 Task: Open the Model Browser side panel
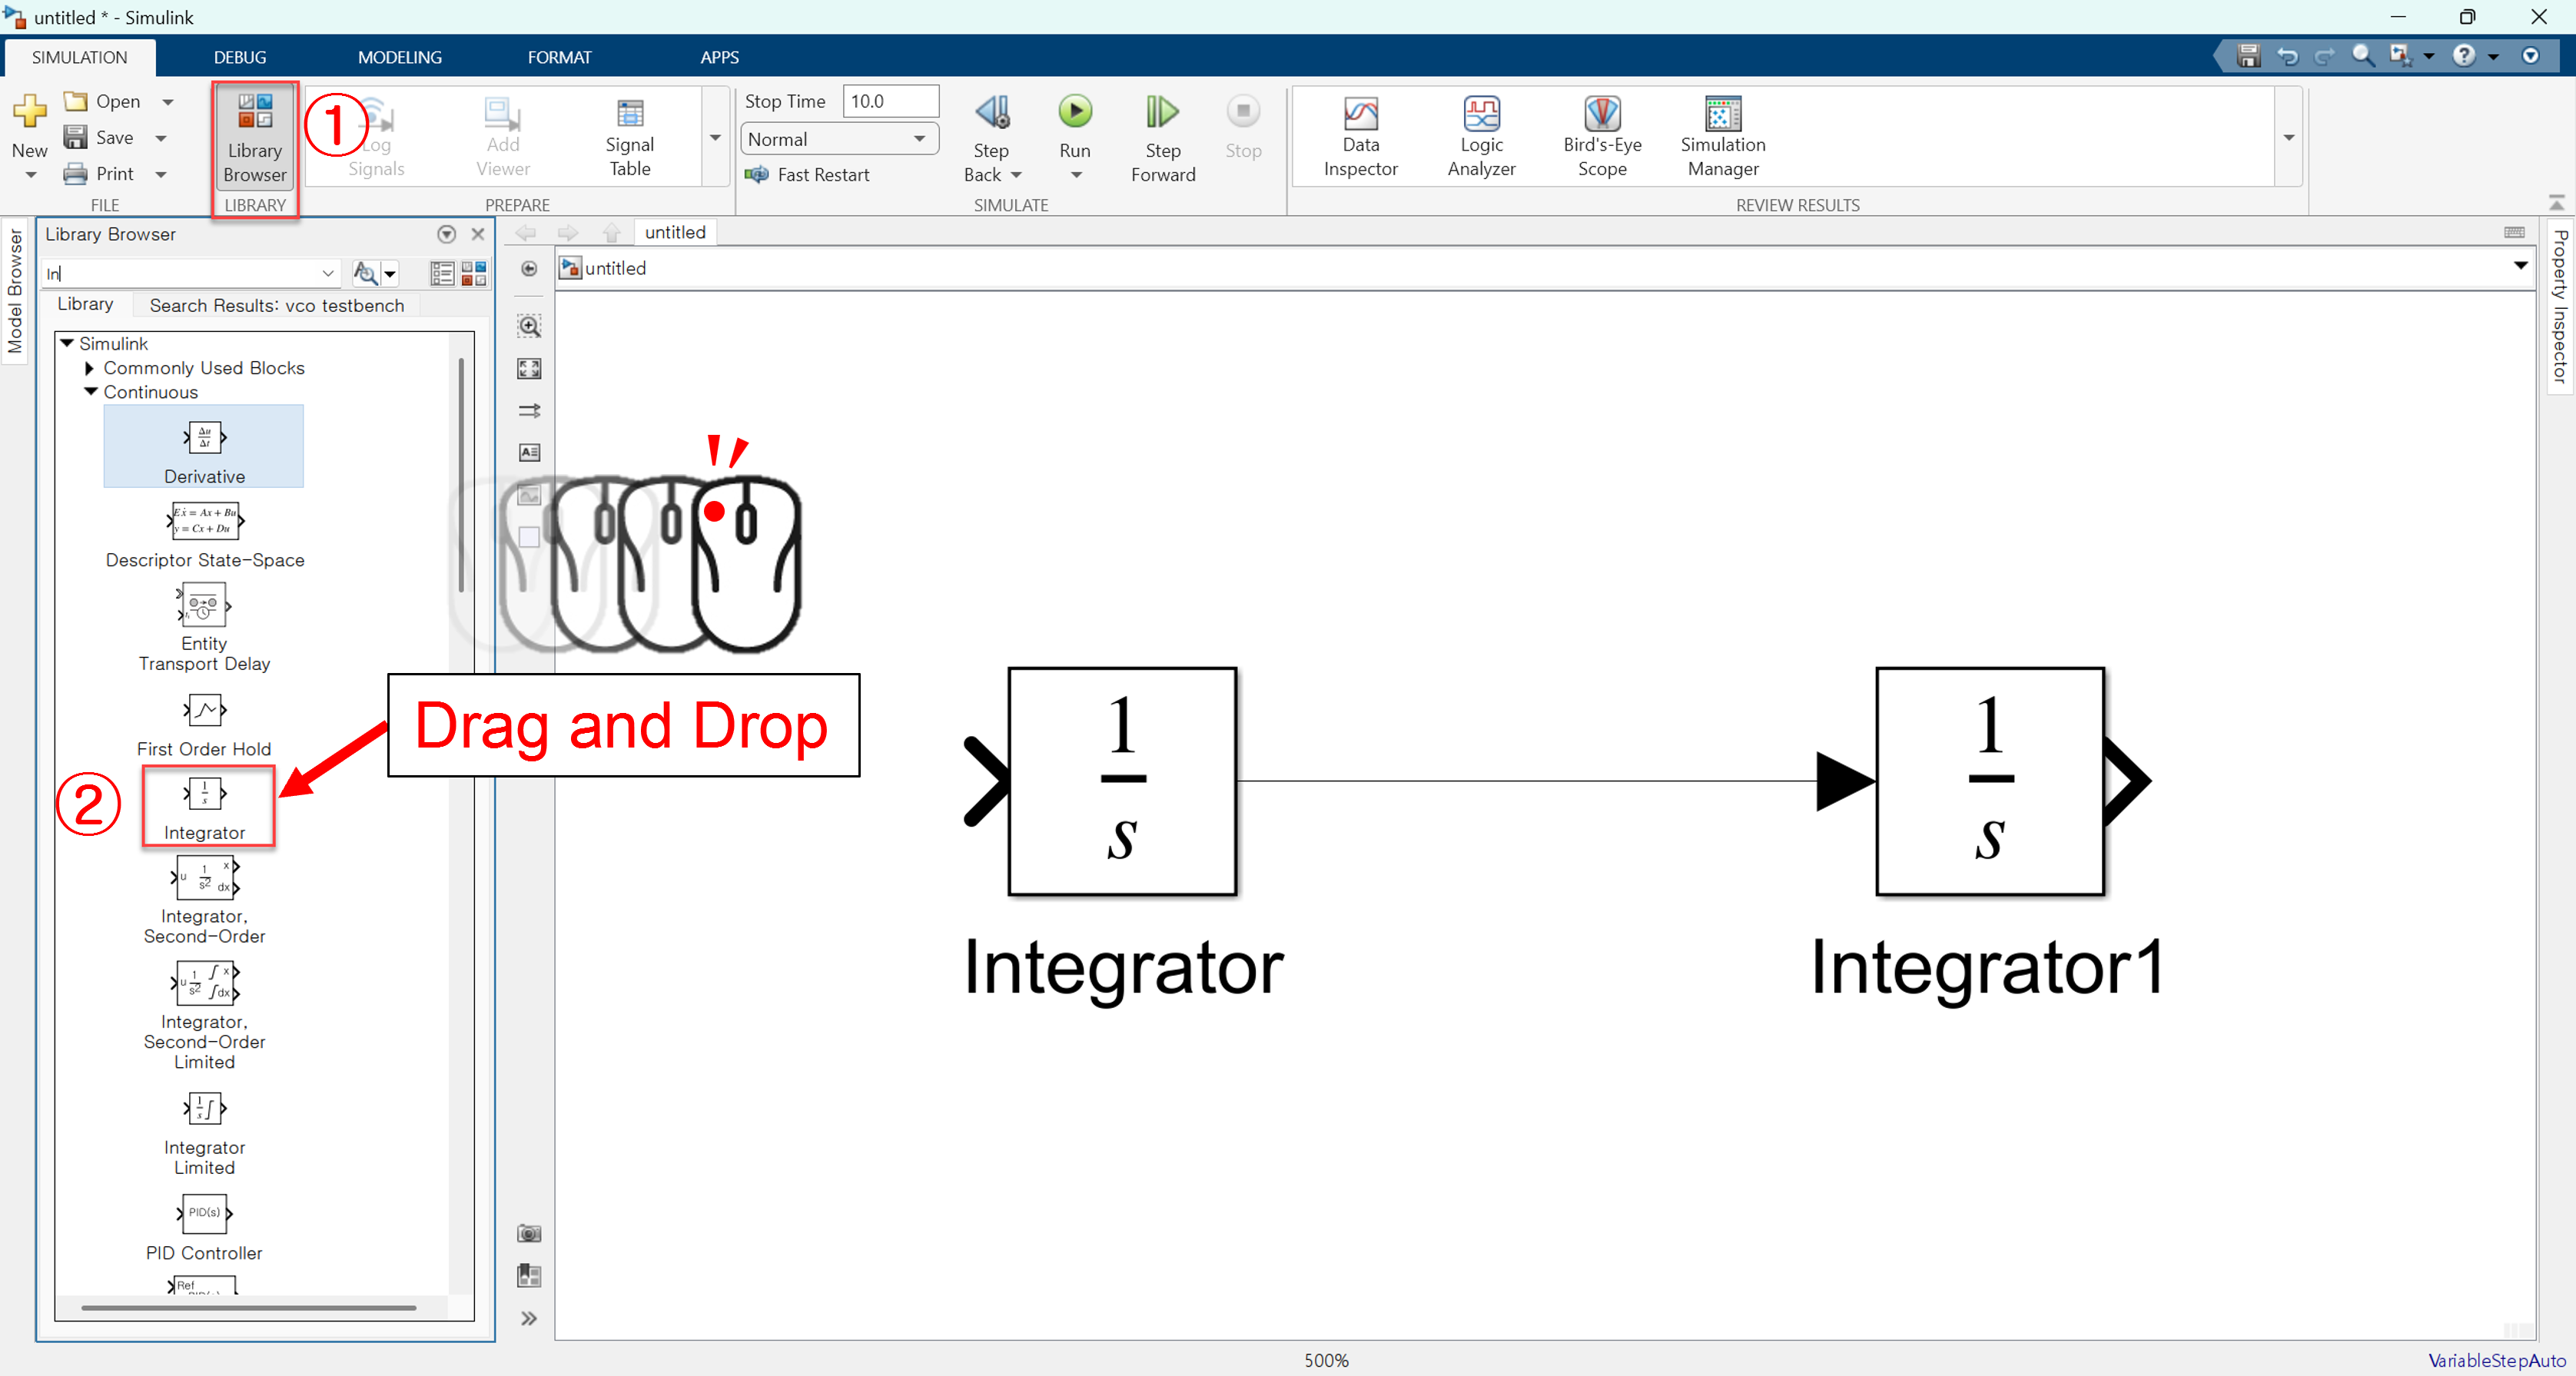coord(15,290)
